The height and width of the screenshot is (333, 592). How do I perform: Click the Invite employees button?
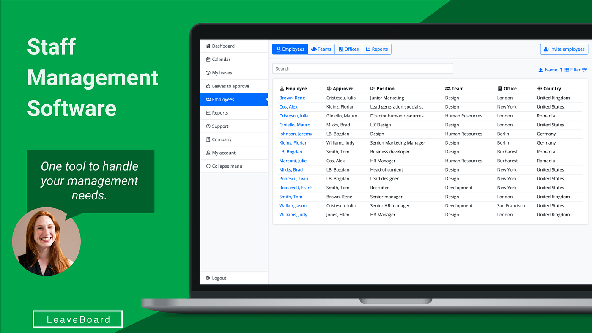coord(564,49)
